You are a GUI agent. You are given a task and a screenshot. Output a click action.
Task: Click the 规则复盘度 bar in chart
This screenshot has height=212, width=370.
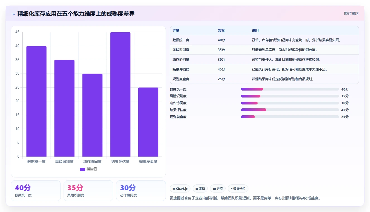coord(148,122)
